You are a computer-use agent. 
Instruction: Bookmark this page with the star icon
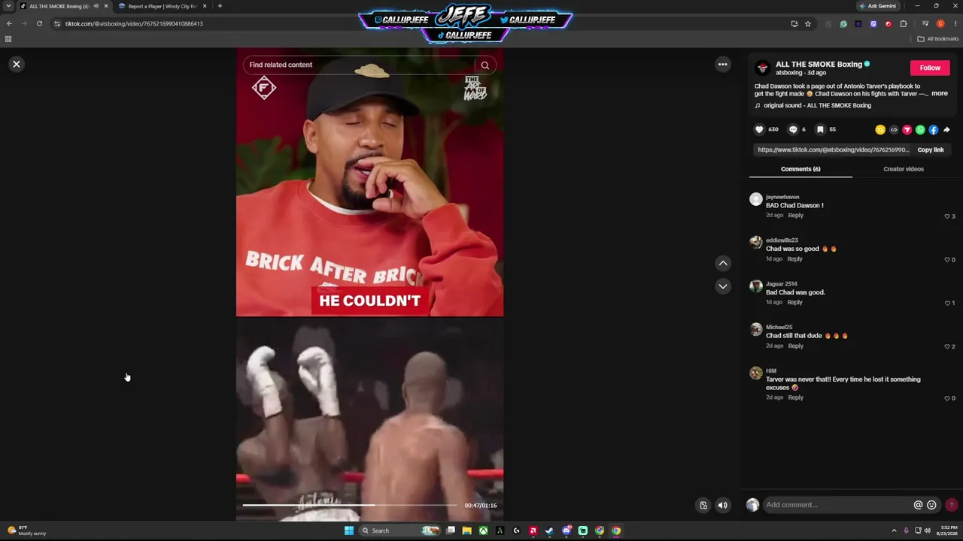pyautogui.click(x=808, y=23)
